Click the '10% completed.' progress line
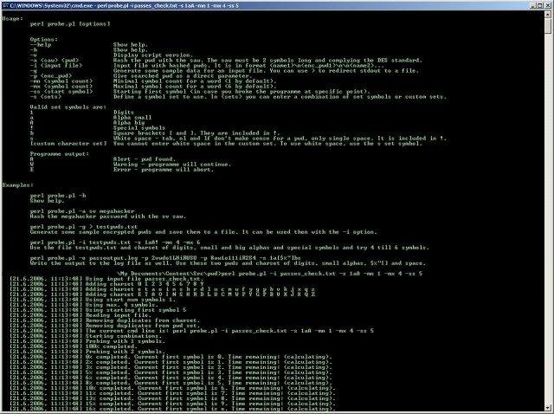554x414 pixels. 172,388
